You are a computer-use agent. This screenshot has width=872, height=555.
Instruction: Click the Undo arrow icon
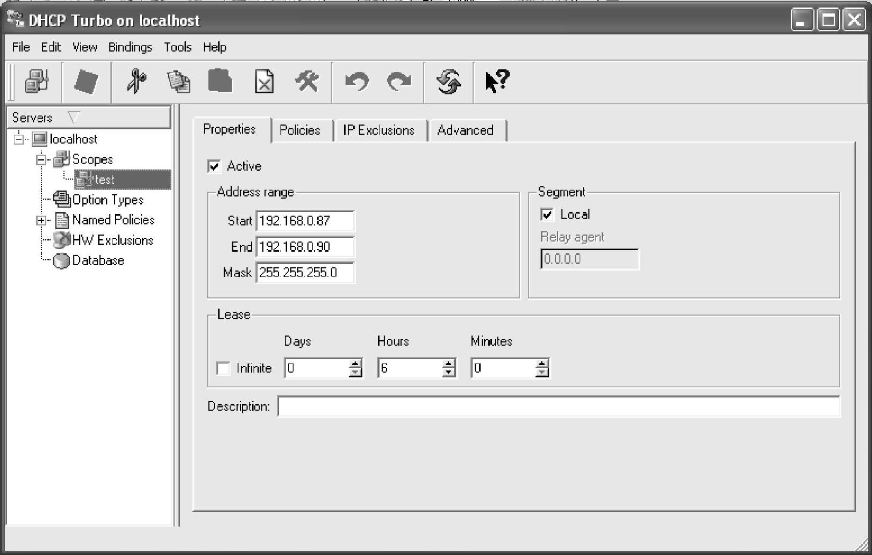(357, 82)
